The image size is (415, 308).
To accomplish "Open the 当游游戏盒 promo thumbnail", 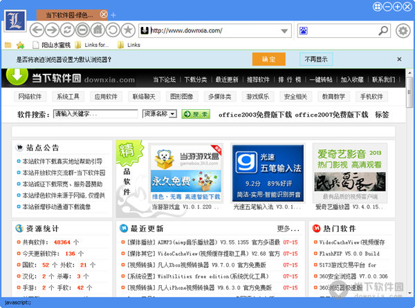I will tap(186, 173).
